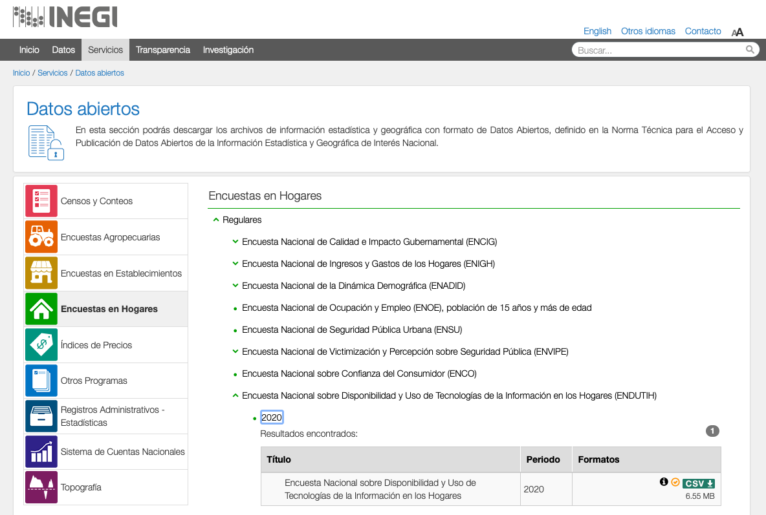Select the purple Topografía icon
The width and height of the screenshot is (766, 515).
41,487
